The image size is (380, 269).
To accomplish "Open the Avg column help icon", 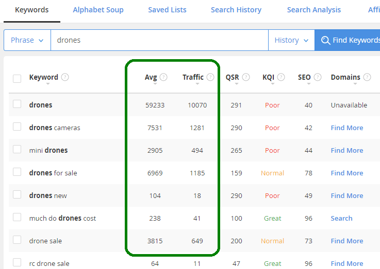I will pyautogui.click(x=163, y=77).
